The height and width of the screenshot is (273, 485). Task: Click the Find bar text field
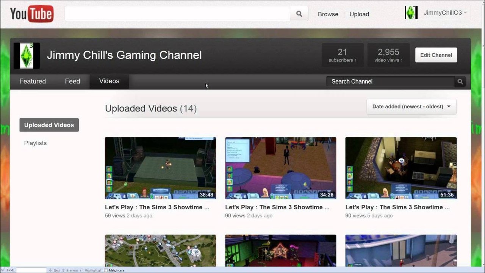pyautogui.click(x=31, y=270)
